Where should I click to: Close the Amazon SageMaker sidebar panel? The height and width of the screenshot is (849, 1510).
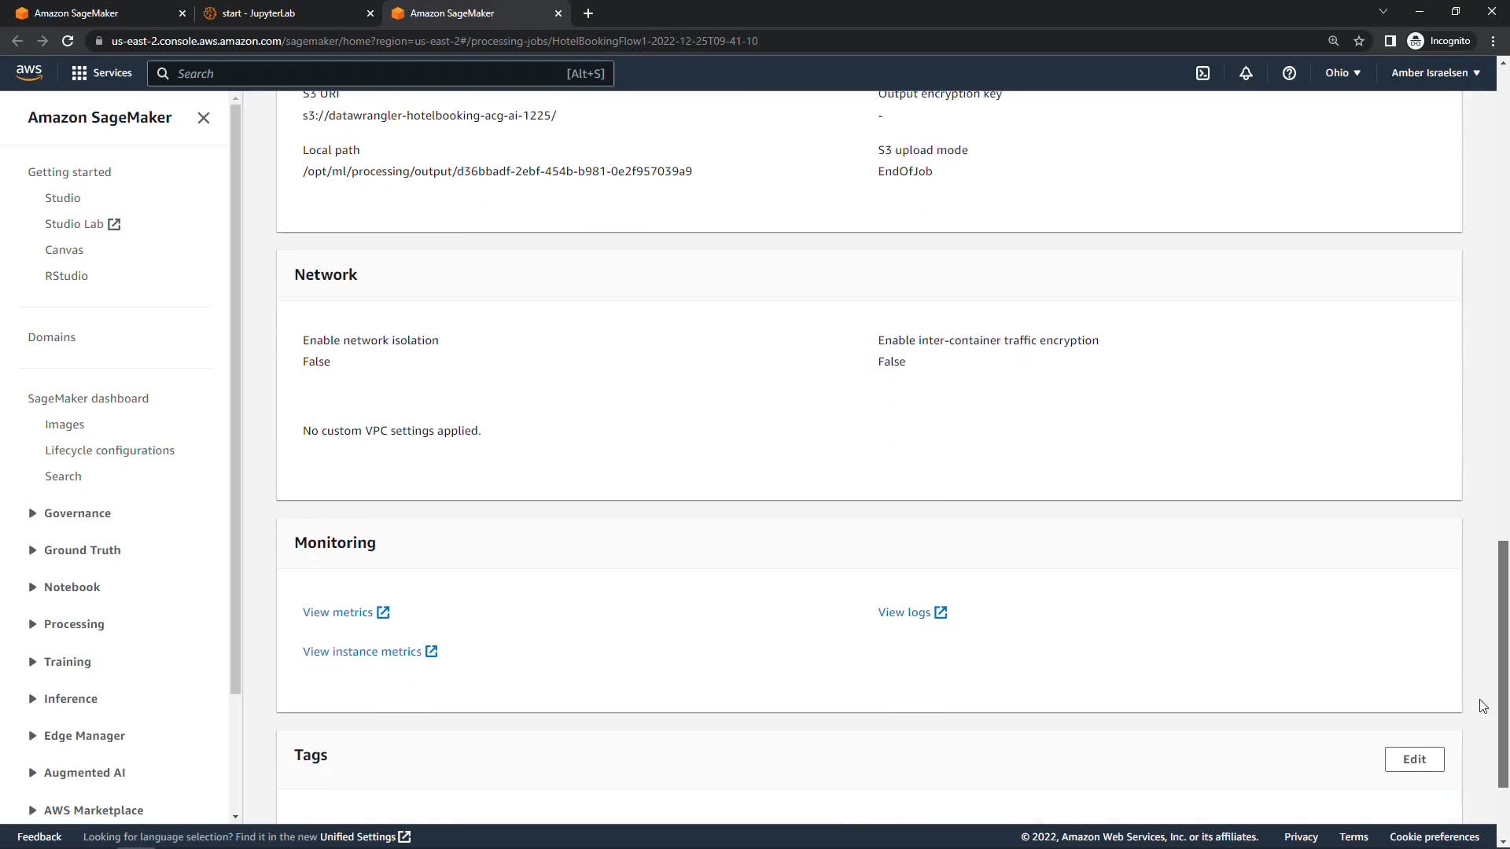point(204,118)
